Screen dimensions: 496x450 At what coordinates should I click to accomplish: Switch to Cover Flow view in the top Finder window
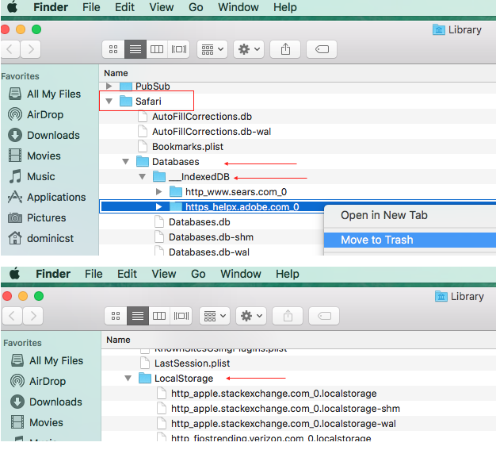179,49
